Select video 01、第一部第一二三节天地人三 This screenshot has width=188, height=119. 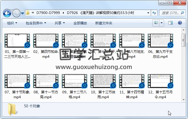coord(17,46)
